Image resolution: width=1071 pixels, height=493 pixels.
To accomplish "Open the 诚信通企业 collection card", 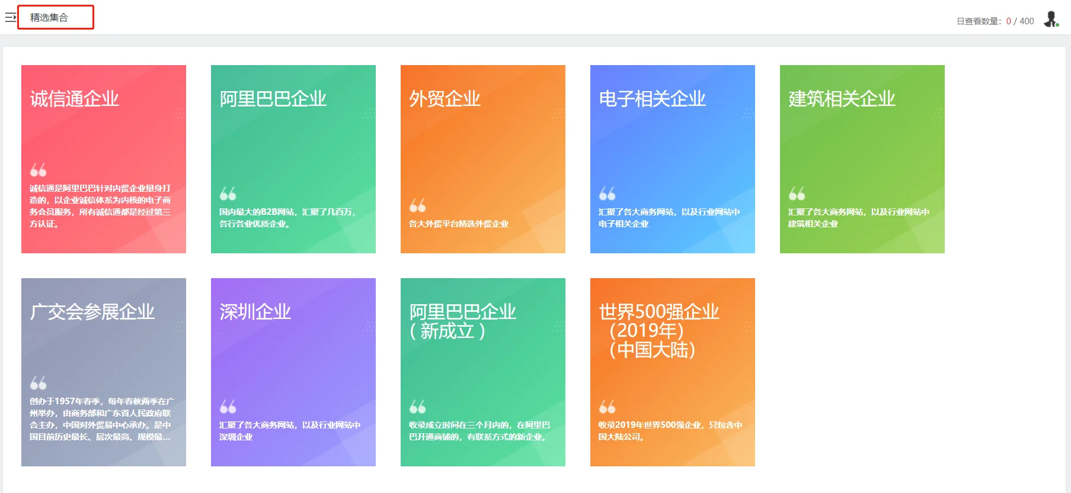I will coord(104,159).
